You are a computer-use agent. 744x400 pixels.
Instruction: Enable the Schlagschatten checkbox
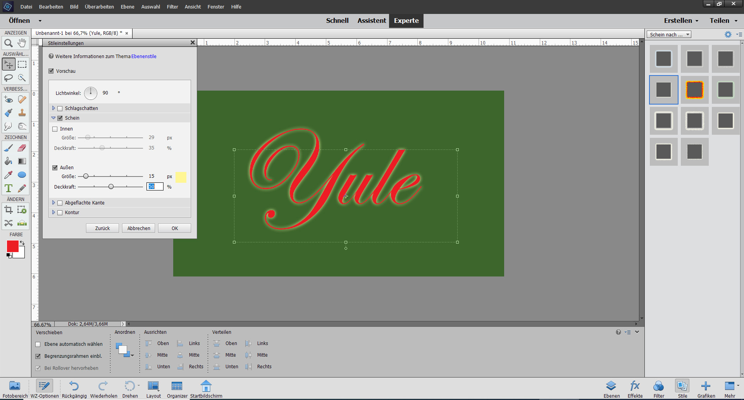[x=60, y=108]
